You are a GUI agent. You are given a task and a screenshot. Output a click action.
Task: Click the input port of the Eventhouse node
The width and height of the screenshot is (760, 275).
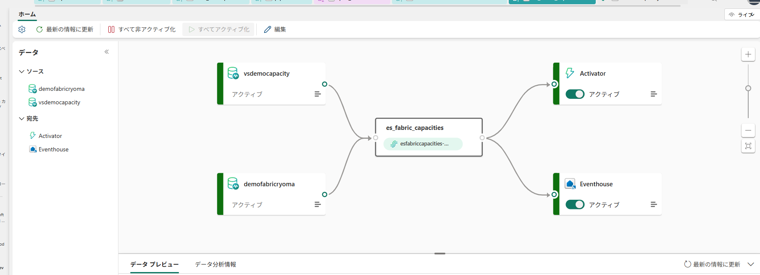554,195
